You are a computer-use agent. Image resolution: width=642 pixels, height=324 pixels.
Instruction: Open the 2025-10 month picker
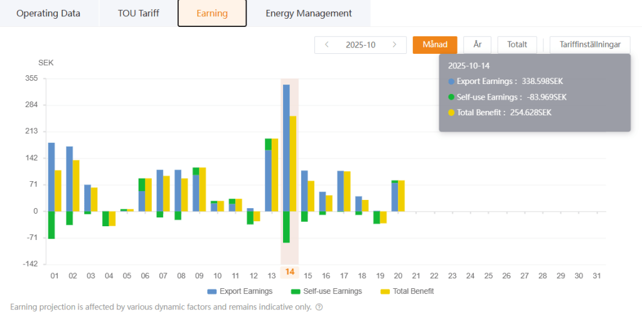(360, 44)
